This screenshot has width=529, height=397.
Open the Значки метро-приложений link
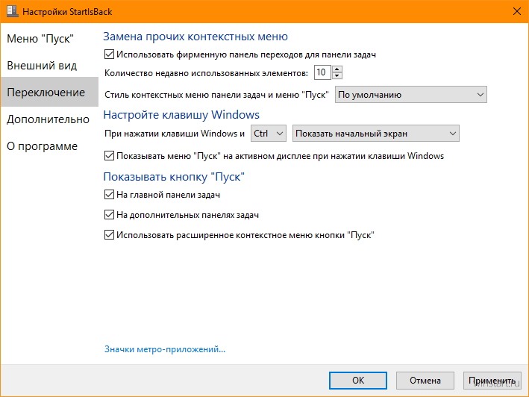click(x=165, y=349)
